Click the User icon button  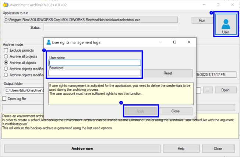point(226,24)
